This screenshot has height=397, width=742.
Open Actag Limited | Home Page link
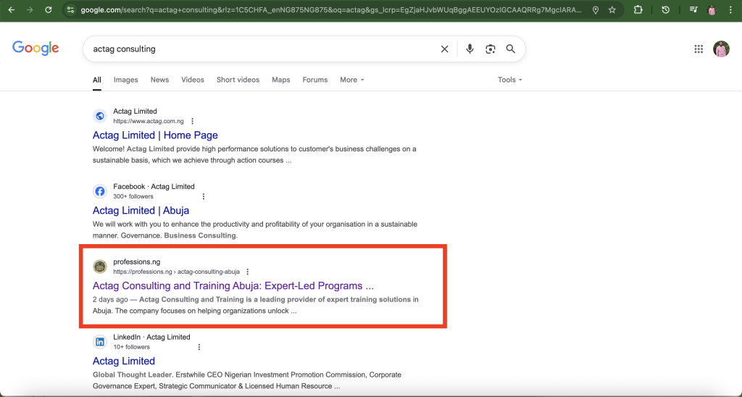155,135
